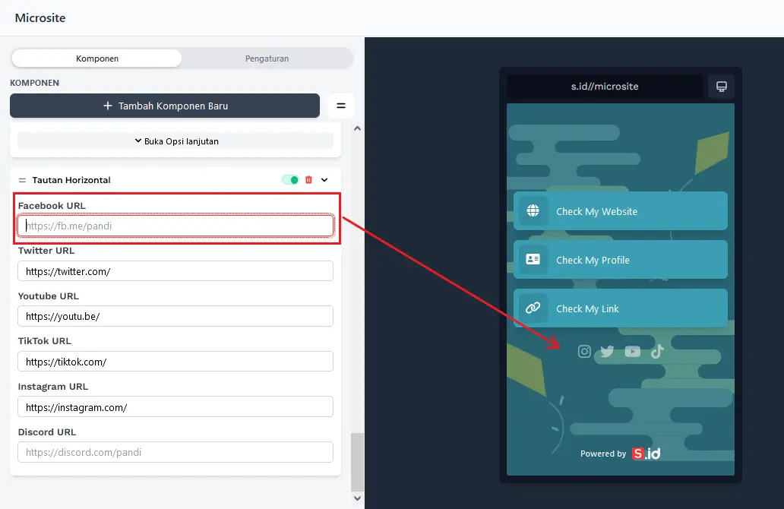The image size is (784, 509).
Task: Click the Twitter bird icon in preview
Action: point(607,351)
